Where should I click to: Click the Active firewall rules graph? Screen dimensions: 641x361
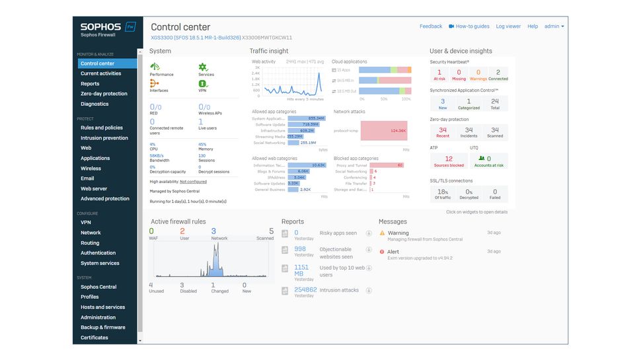click(211, 260)
